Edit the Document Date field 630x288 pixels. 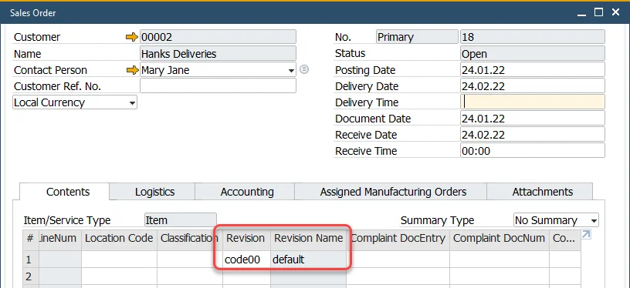click(533, 118)
